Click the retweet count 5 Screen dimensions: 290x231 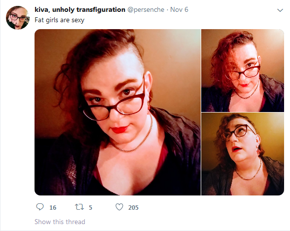click(x=90, y=207)
